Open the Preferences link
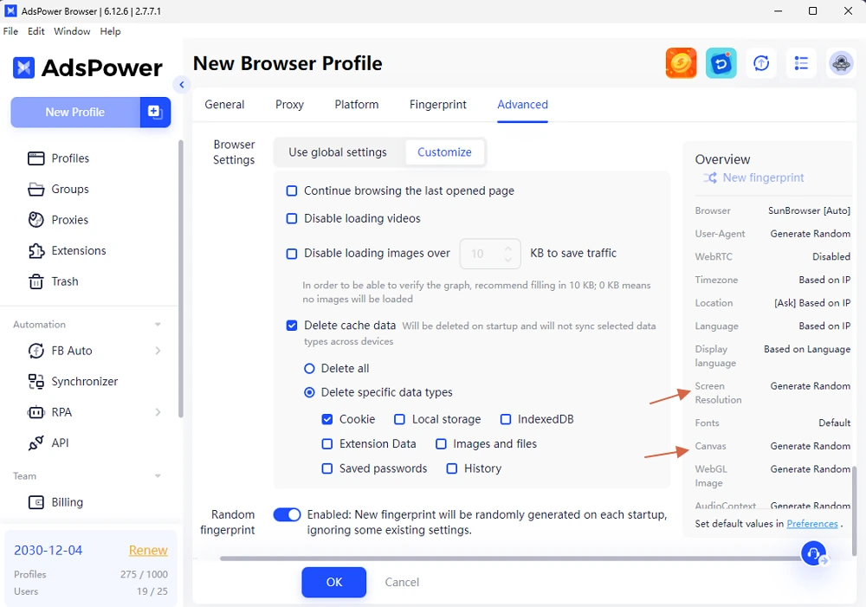Viewport: 866px width, 607px height. (812, 524)
